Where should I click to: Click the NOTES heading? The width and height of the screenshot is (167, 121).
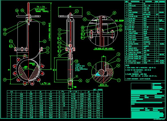[x=127, y=66]
